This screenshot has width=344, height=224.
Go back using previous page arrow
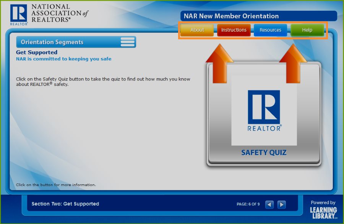pyautogui.click(x=269, y=205)
